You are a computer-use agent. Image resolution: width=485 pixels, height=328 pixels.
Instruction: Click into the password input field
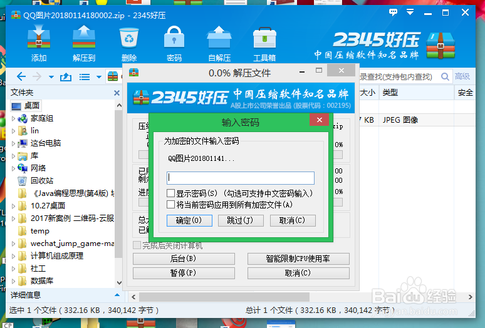click(241, 178)
